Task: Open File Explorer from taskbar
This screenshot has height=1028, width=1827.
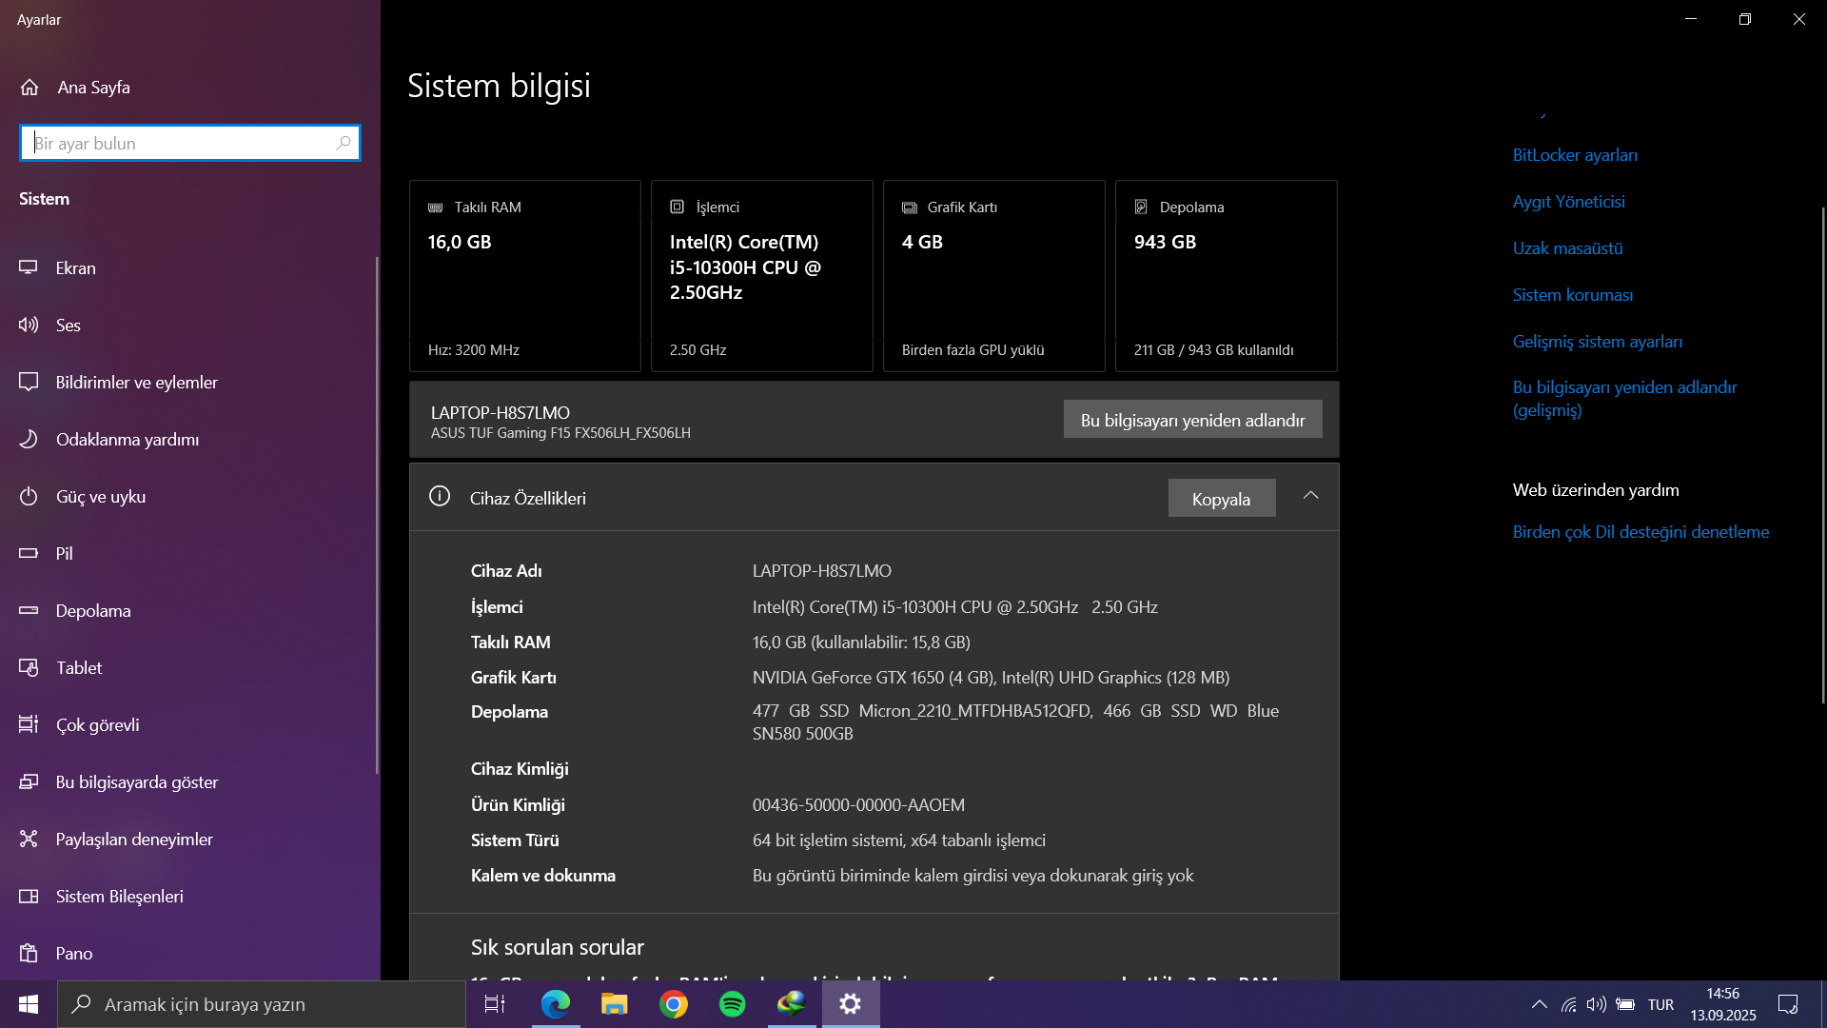Action: (614, 1004)
